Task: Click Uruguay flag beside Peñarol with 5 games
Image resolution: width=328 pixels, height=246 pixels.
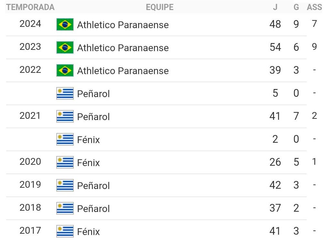Action: click(65, 94)
